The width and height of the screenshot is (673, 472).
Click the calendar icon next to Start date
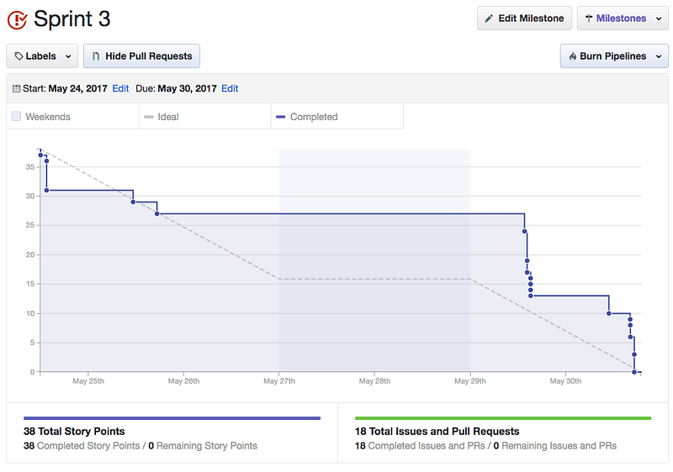(x=16, y=89)
